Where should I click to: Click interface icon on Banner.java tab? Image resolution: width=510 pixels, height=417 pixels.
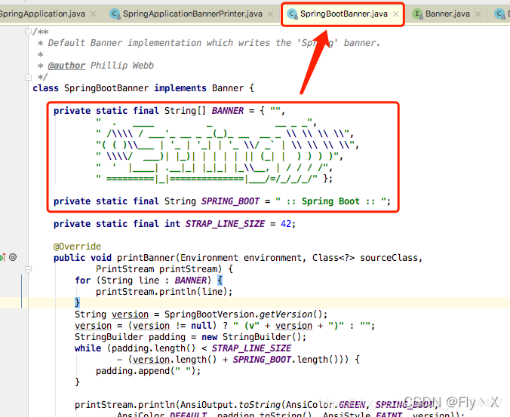point(417,14)
